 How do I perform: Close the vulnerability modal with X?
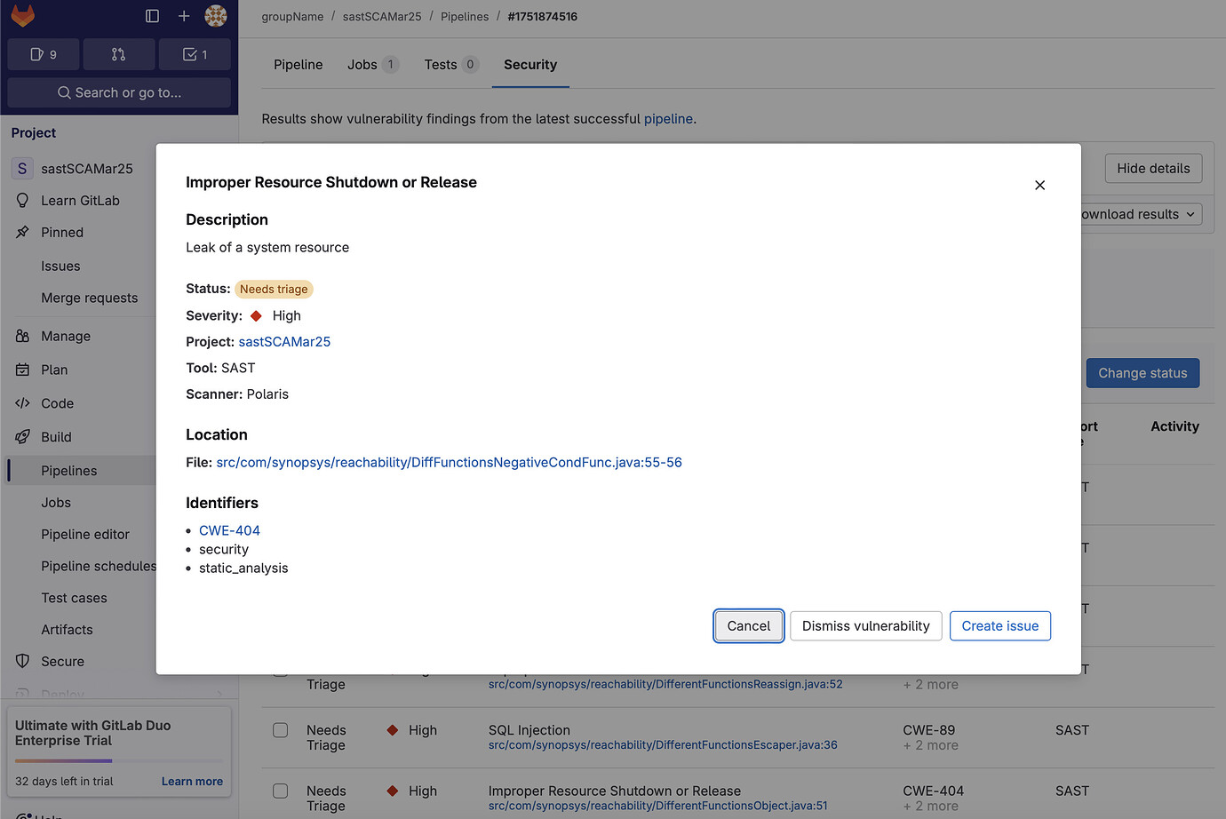1039,185
